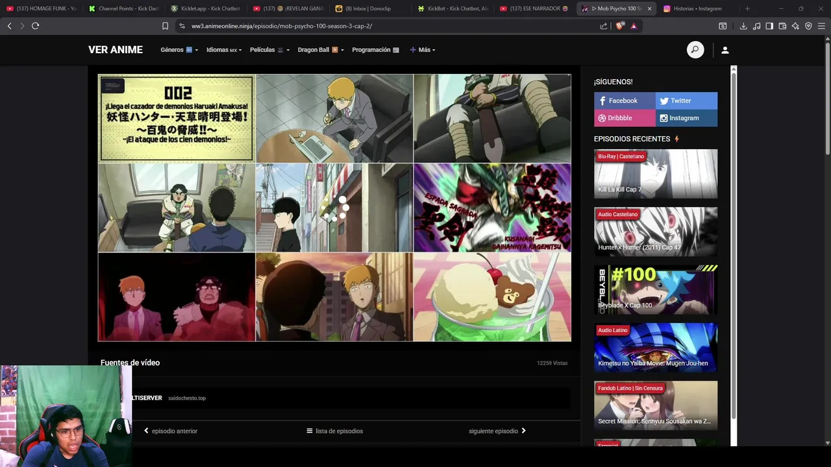Switch to the KickBot Kick Chatbot tab
This screenshot has height=467, width=831.
coord(453,8)
